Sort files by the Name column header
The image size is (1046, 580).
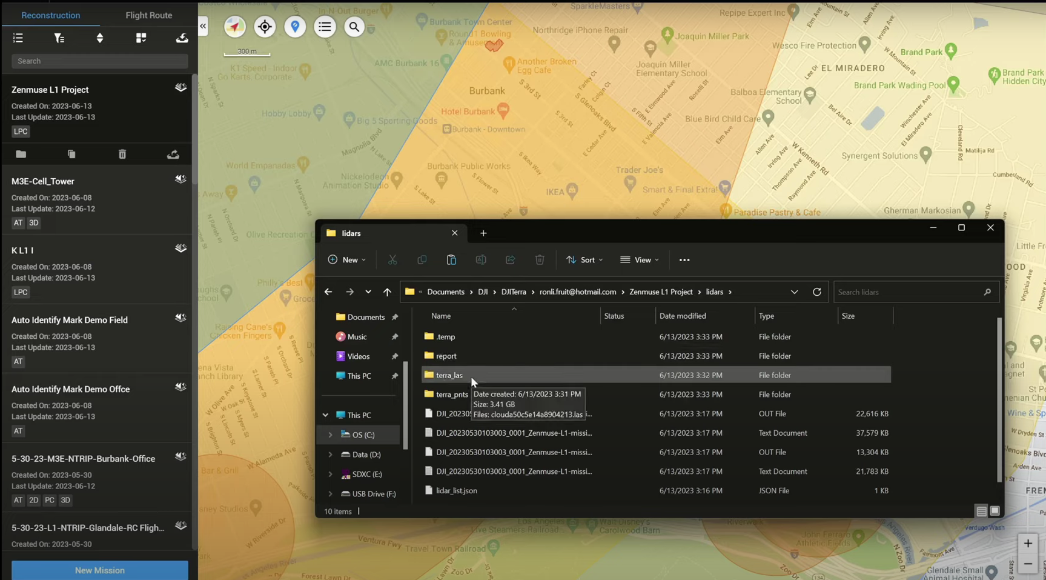pyautogui.click(x=441, y=316)
